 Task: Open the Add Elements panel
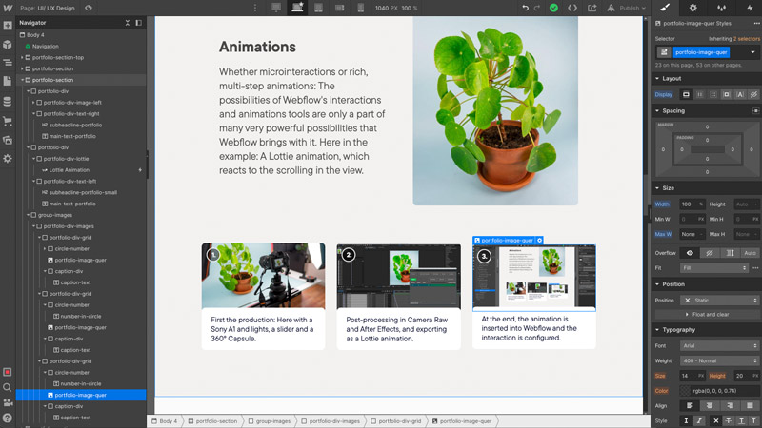[7, 27]
